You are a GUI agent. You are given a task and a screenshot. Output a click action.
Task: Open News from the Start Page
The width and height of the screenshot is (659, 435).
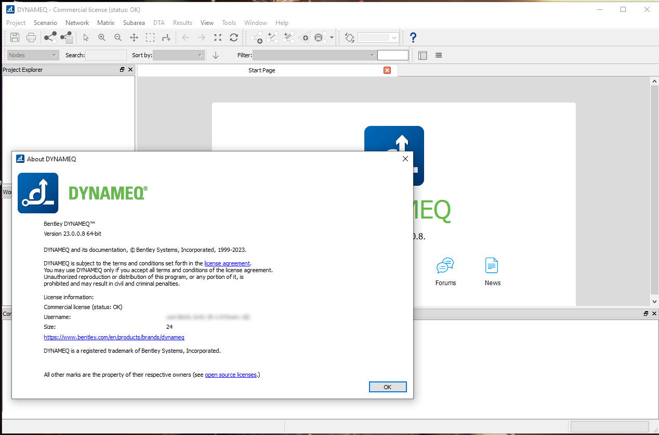pyautogui.click(x=493, y=272)
